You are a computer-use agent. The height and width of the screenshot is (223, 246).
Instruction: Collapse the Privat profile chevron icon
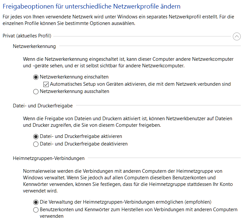click(237, 36)
